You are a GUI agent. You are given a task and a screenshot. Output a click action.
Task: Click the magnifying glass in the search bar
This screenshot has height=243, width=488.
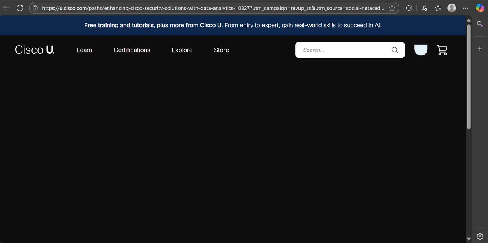[x=394, y=50]
